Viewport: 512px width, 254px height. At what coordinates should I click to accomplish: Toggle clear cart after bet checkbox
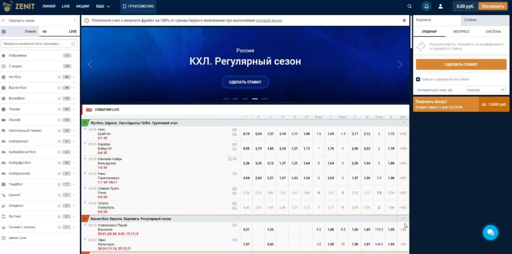pos(418,79)
